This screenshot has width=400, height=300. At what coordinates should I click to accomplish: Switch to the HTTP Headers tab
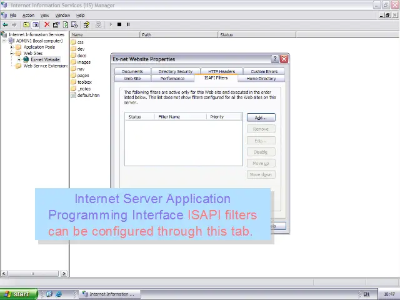tap(222, 71)
